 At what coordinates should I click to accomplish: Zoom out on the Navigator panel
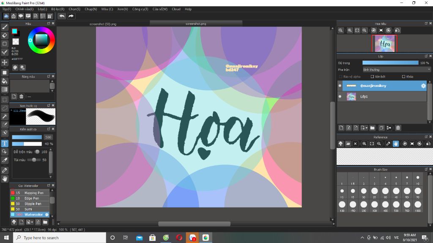[364, 30]
